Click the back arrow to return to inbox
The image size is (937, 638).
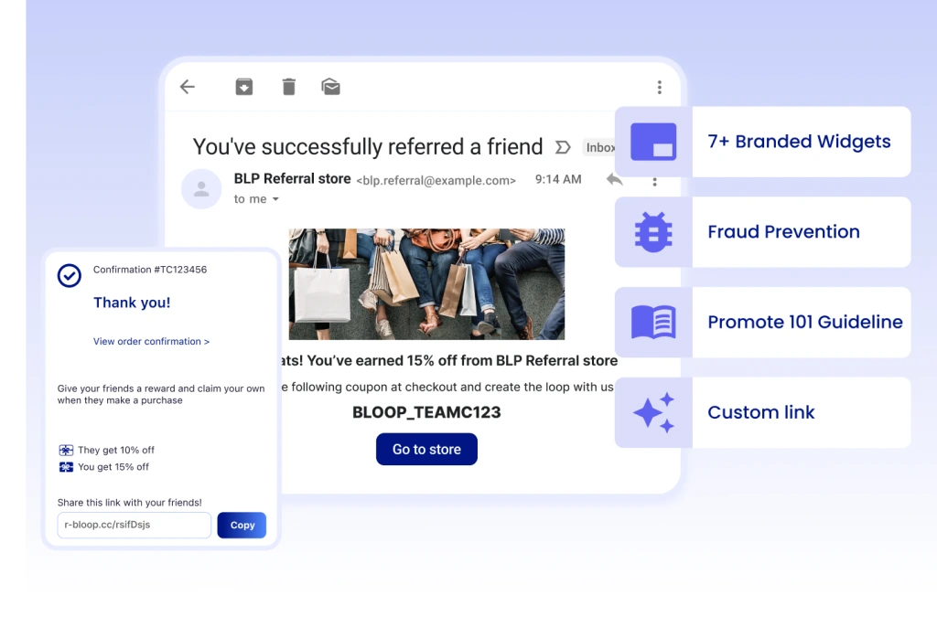[187, 86]
